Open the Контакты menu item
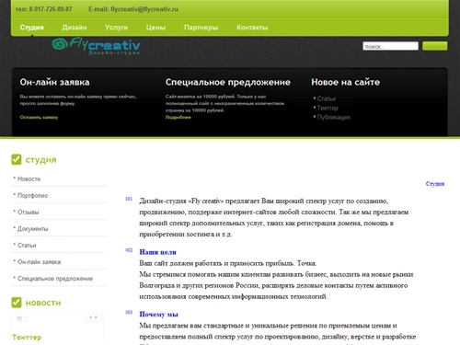This screenshot has width=460, height=345. click(x=252, y=28)
